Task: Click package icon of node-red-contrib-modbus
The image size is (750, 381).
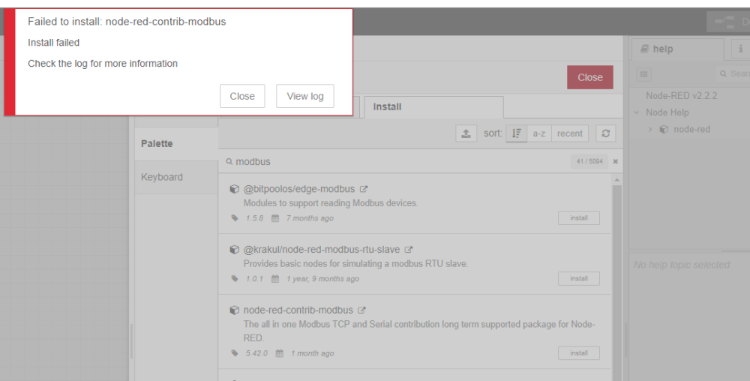Action: click(234, 310)
